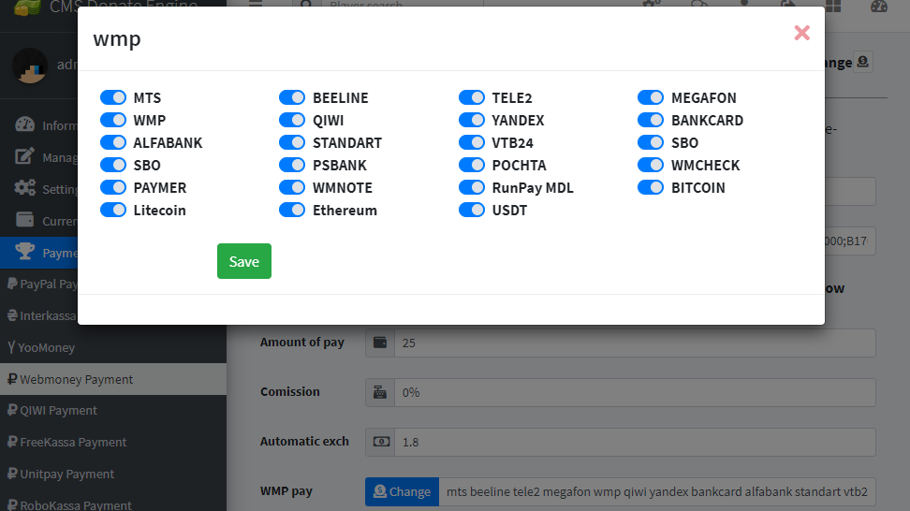This screenshot has width=910, height=511.
Task: Click the wallet icon beside Amount of pay
Action: tap(380, 343)
